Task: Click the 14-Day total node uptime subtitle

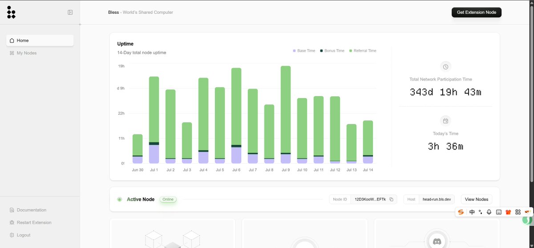Action: pyautogui.click(x=142, y=53)
